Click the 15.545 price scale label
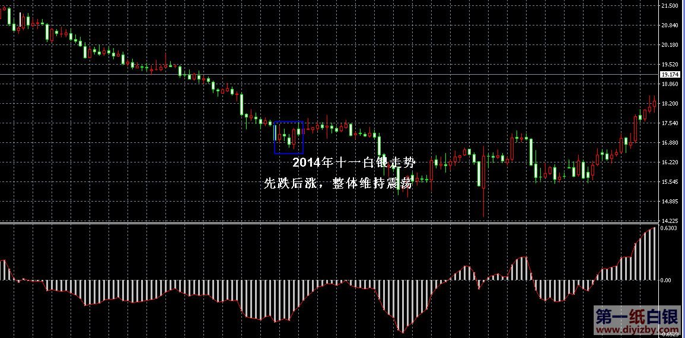This screenshot has width=685, height=338. (x=670, y=182)
